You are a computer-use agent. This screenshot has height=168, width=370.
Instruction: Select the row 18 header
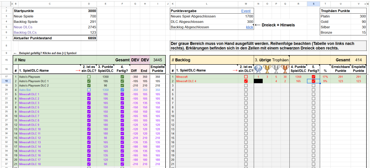[x=6, y=81]
